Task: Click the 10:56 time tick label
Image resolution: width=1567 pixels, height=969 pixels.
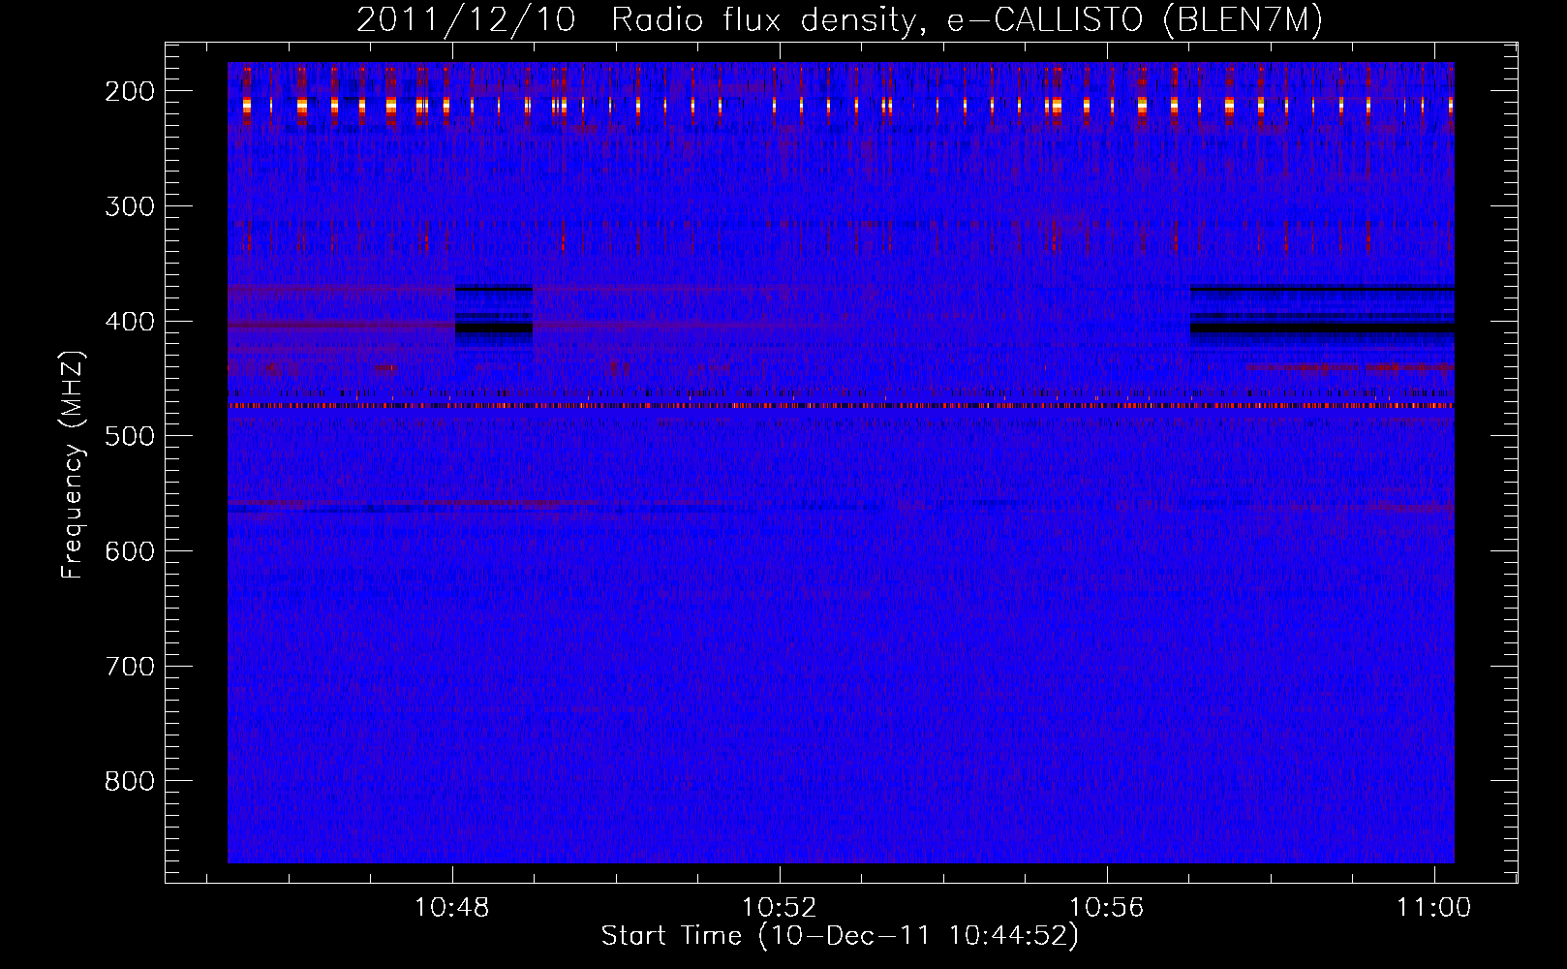Action: 1107,908
